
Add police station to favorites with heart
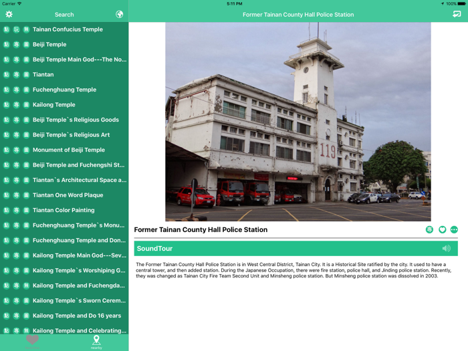coord(442,230)
